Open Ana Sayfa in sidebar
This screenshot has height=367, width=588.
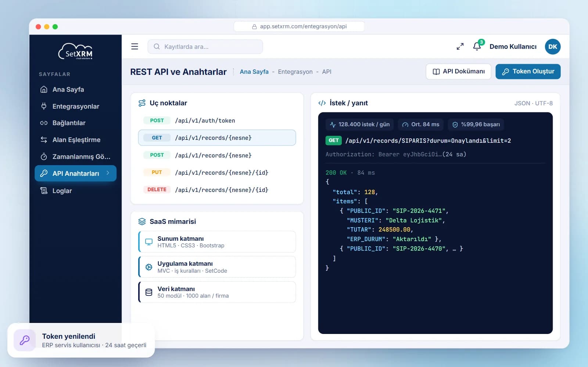coord(75,90)
